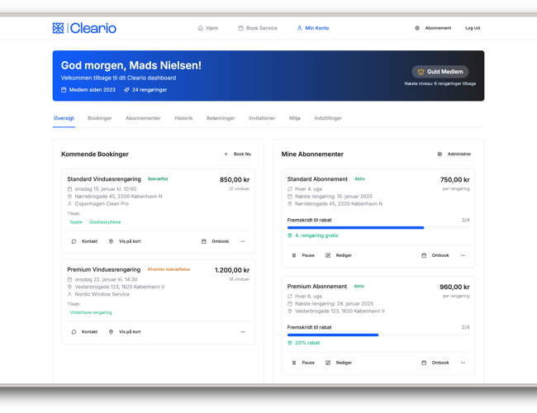Click Kontakt on Premium Vinduesrengøring booking
The height and width of the screenshot is (413, 537).
click(84, 332)
